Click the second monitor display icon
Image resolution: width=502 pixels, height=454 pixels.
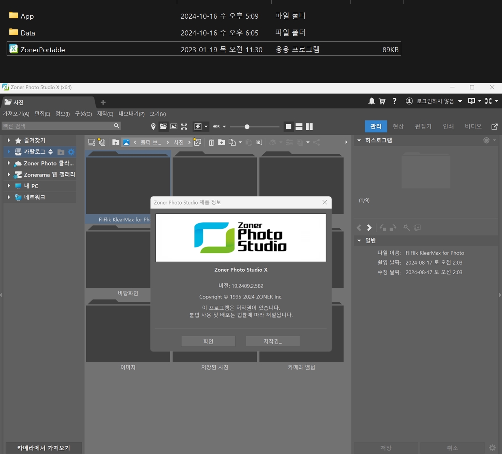point(472,101)
